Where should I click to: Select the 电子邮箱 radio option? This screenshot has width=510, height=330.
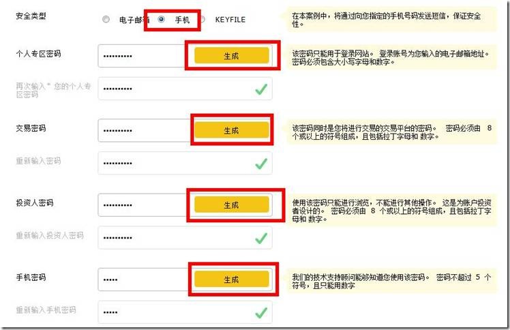[106, 19]
